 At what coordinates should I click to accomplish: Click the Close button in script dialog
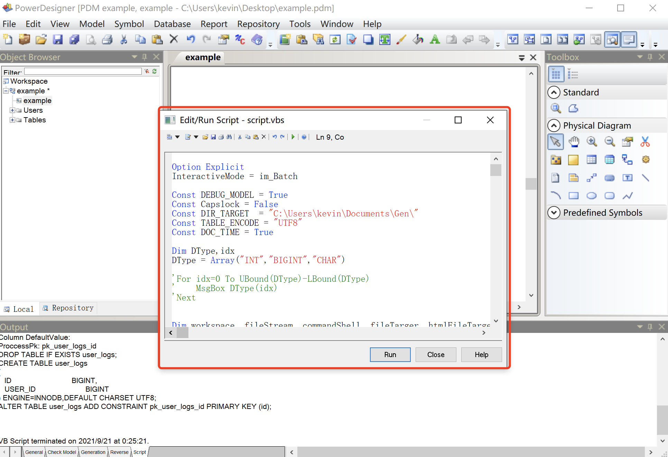[436, 355]
